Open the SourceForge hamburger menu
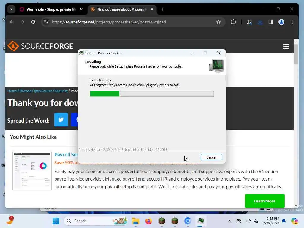304x228 pixels. (x=286, y=47)
